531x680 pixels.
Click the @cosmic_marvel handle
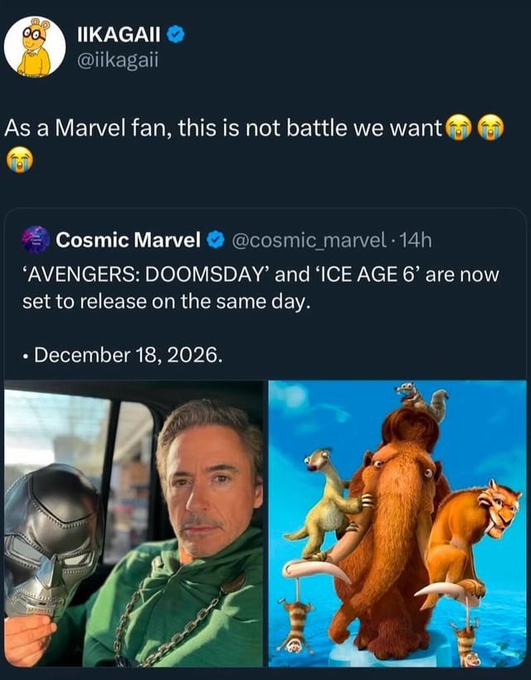[307, 240]
